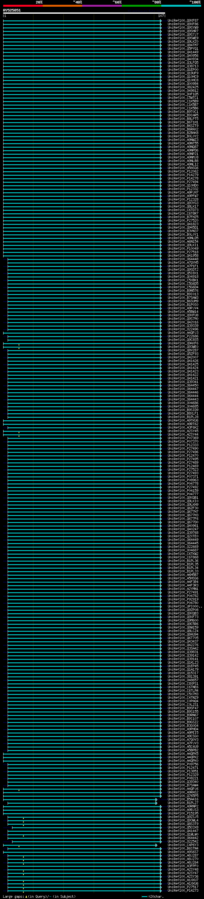Open hit UniRef100_Q9XF86
The width and height of the screenshot is (204, 899).
point(183,24)
